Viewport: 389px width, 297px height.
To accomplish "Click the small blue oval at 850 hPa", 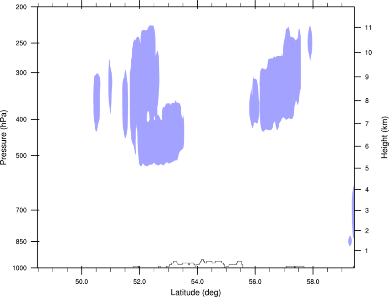I will (x=350, y=241).
